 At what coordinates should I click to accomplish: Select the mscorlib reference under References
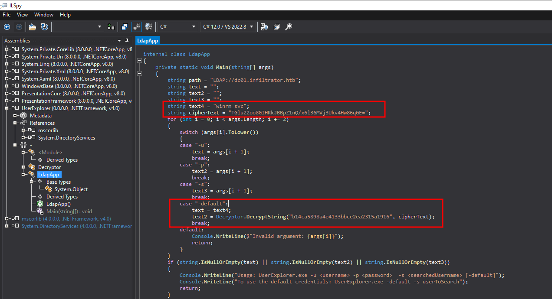48,130
